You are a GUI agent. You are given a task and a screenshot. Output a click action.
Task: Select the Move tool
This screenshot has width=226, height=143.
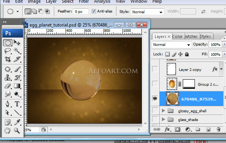17,42
